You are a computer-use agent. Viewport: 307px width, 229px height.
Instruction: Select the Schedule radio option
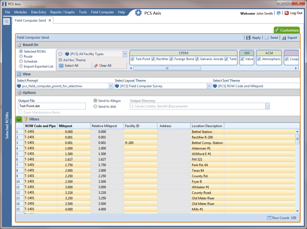(x=21, y=61)
